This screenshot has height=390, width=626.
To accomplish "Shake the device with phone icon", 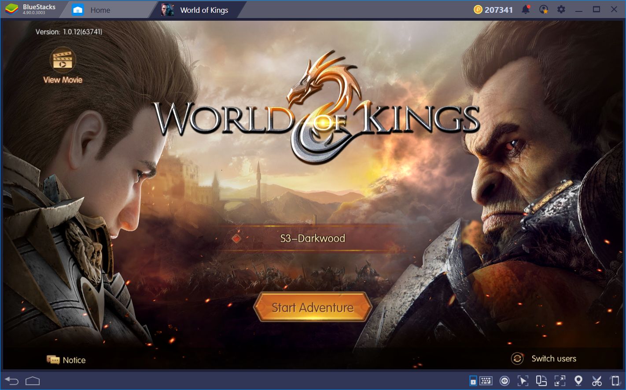I will (615, 381).
